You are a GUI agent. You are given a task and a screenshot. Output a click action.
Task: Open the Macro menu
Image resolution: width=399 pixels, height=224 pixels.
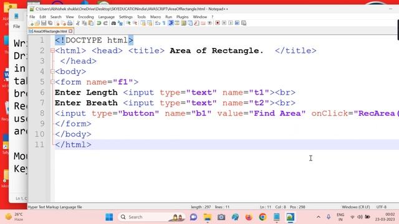click(x=155, y=17)
